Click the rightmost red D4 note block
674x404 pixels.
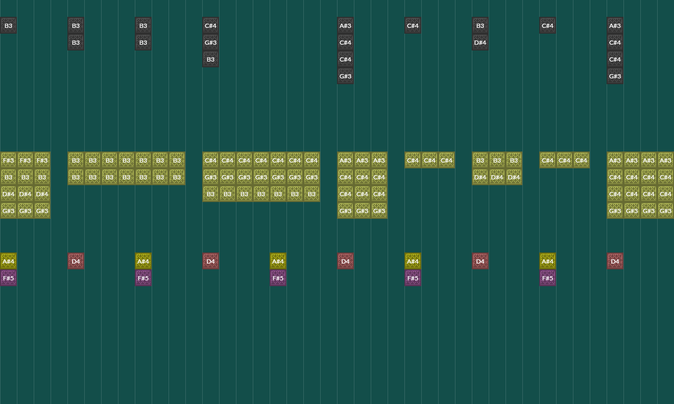click(x=615, y=261)
